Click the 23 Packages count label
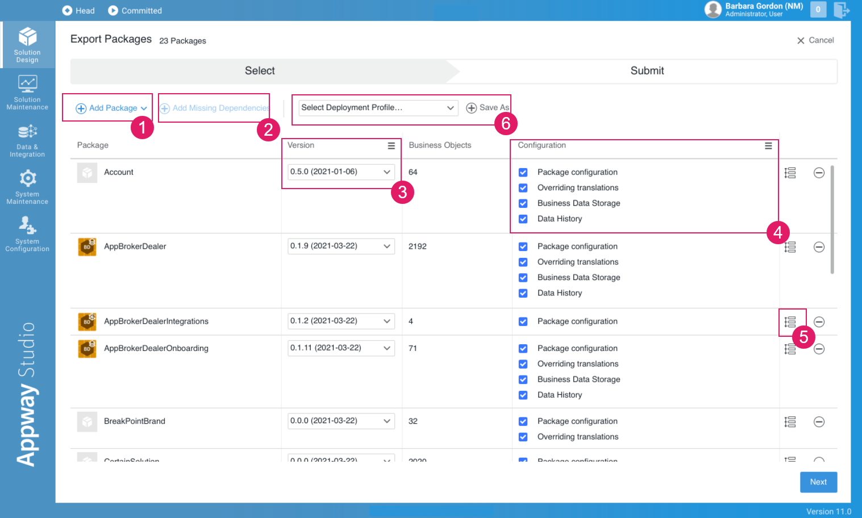The height and width of the screenshot is (518, 862). (x=182, y=41)
